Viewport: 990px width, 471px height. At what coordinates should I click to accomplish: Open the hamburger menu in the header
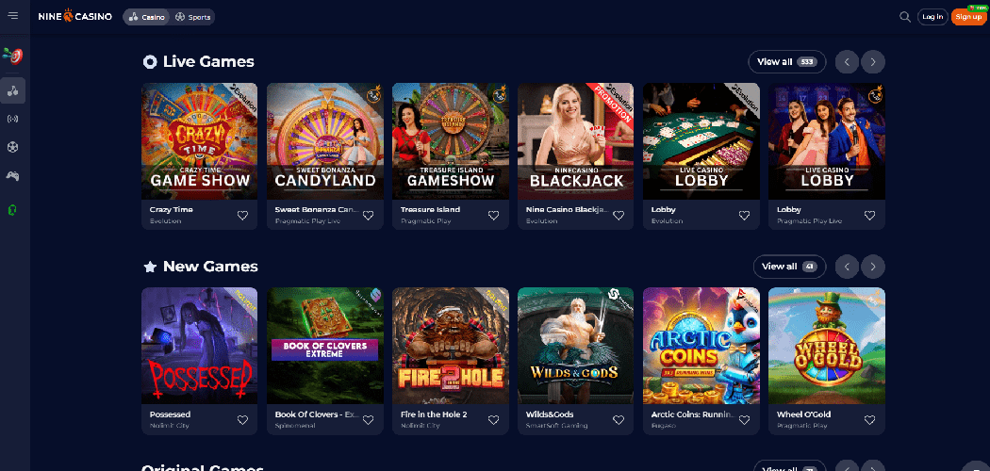pos(12,16)
